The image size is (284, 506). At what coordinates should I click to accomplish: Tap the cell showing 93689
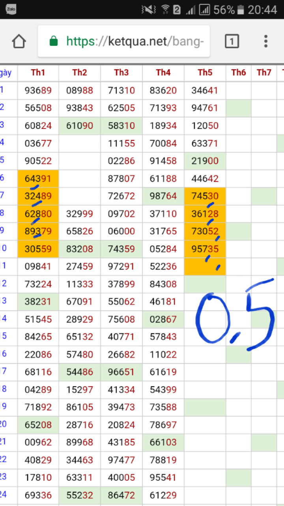tap(38, 91)
